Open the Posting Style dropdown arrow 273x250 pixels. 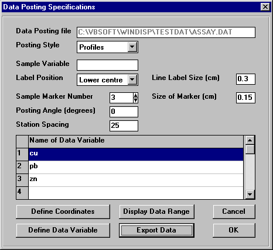[132, 47]
